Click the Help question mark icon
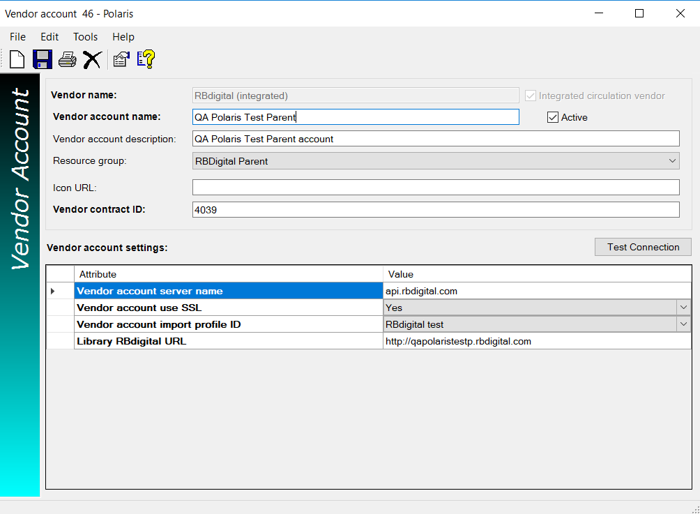 [x=146, y=59]
